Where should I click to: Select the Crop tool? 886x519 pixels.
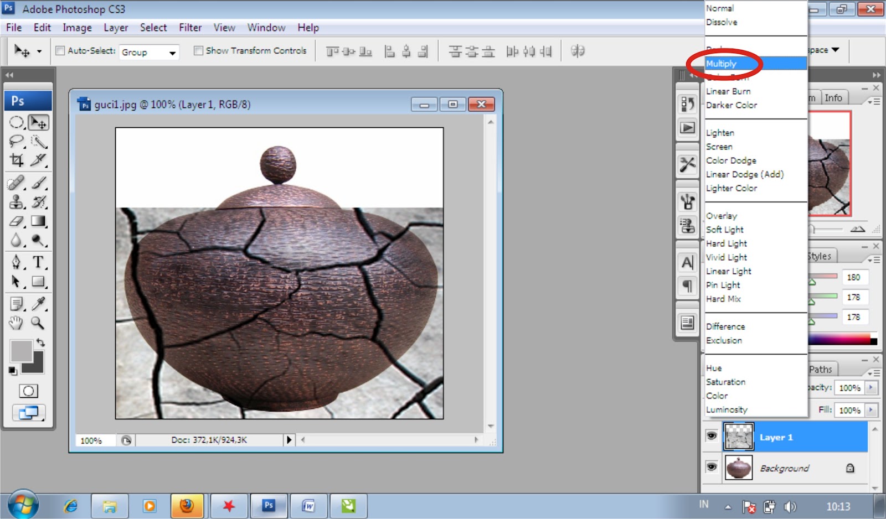pyautogui.click(x=17, y=160)
